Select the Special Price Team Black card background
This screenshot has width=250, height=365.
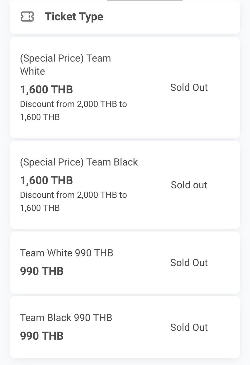tap(125, 185)
